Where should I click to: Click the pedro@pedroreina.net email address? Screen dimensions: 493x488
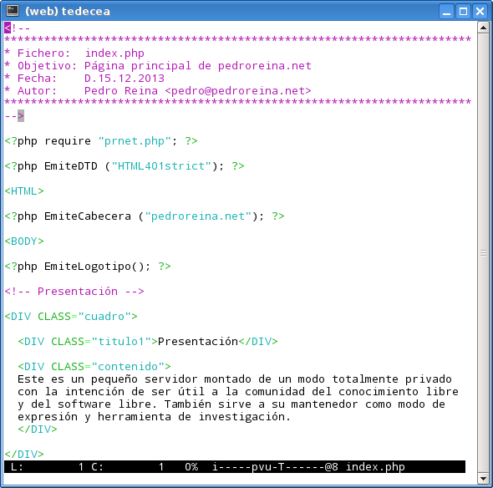pyautogui.click(x=238, y=91)
